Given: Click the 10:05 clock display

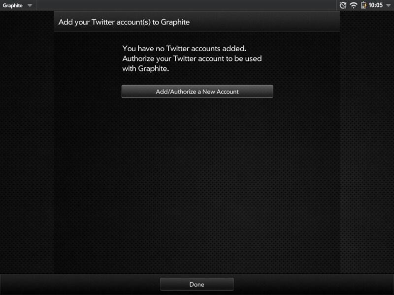Looking at the screenshot, I should pos(375,5).
